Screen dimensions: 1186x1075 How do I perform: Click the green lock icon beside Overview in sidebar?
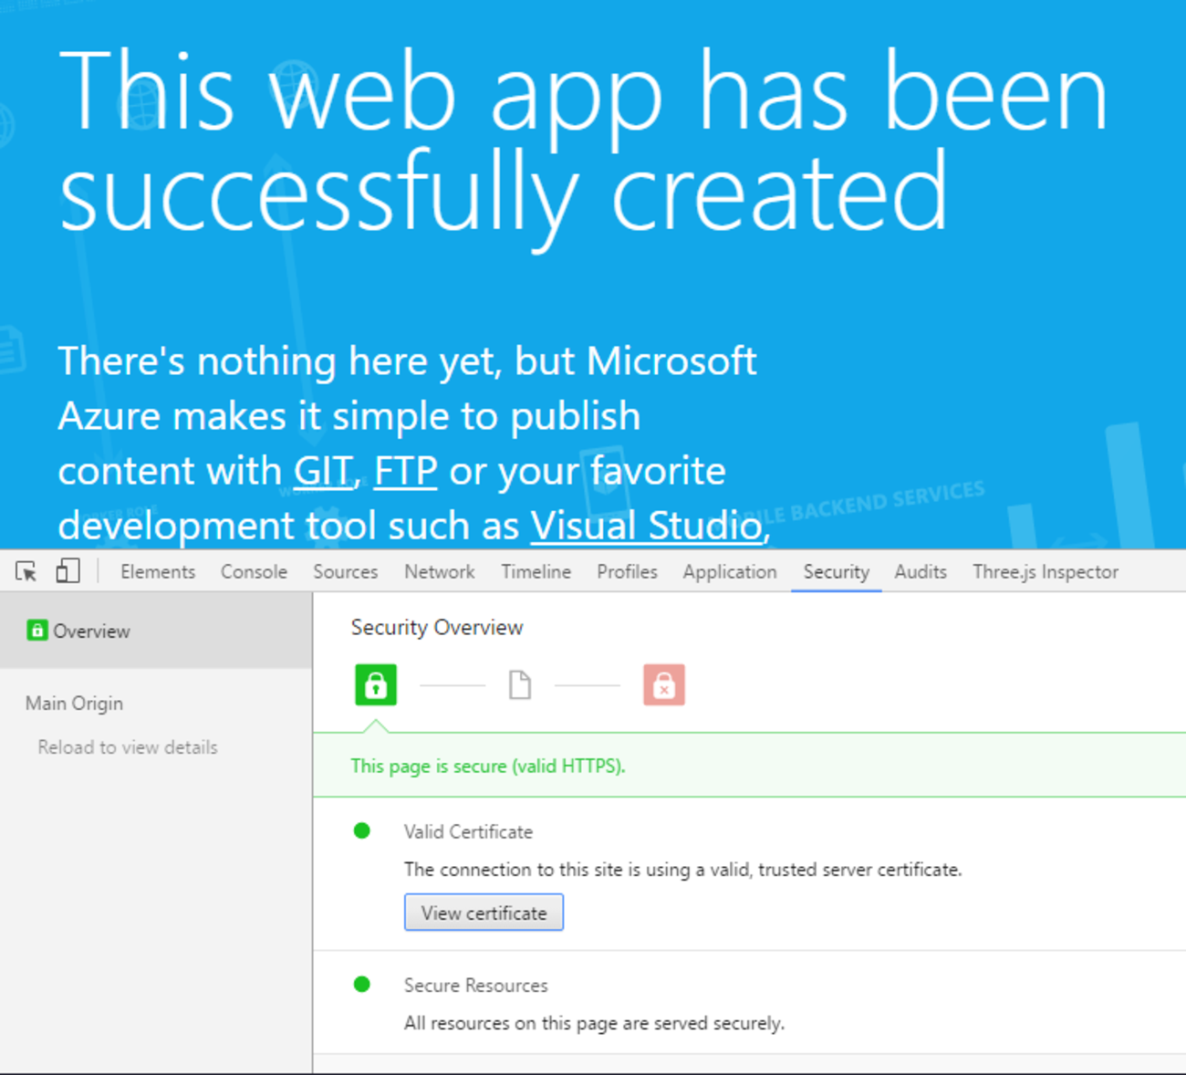37,631
